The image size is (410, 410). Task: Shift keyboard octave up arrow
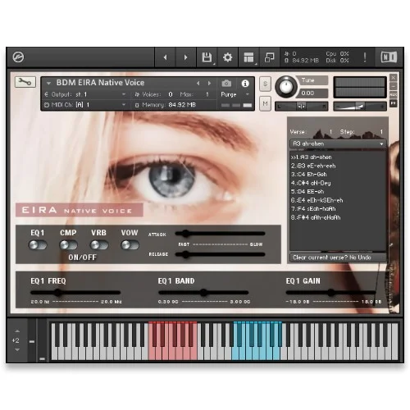point(17,331)
